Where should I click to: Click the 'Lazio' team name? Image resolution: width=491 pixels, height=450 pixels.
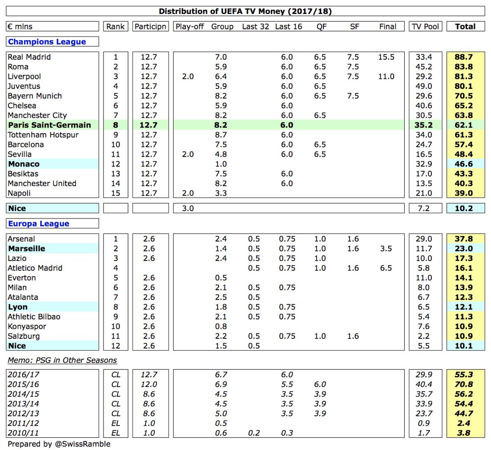tap(17, 259)
